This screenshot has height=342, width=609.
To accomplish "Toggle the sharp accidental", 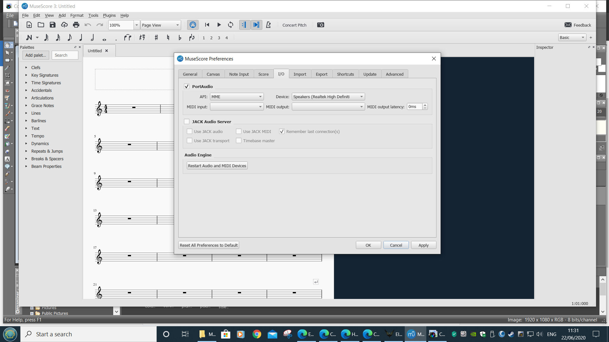I will (156, 38).
